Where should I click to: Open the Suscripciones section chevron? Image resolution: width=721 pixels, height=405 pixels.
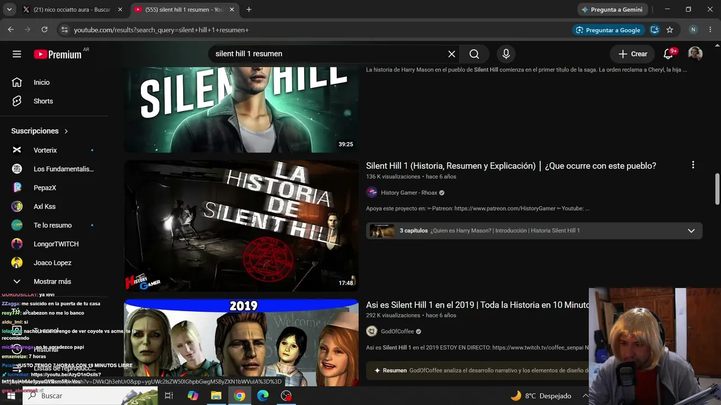click(66, 131)
